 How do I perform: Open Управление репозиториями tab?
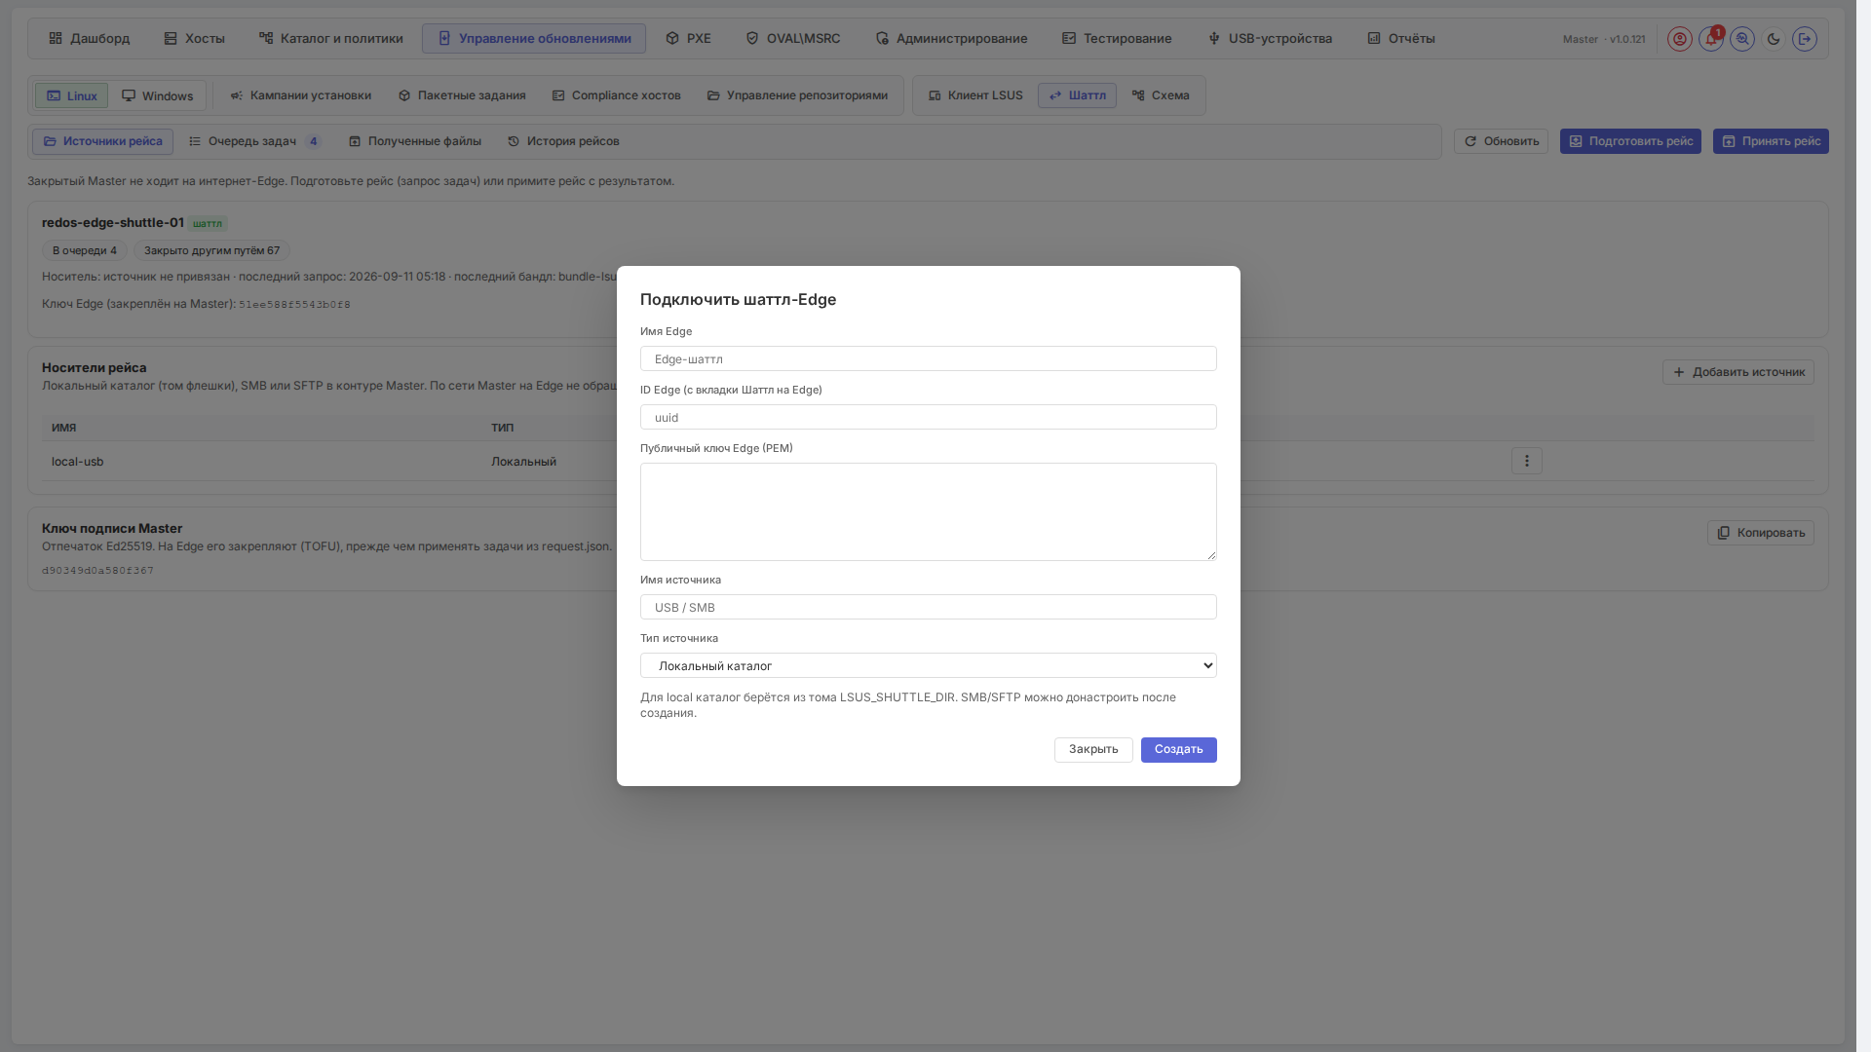pyautogui.click(x=797, y=95)
